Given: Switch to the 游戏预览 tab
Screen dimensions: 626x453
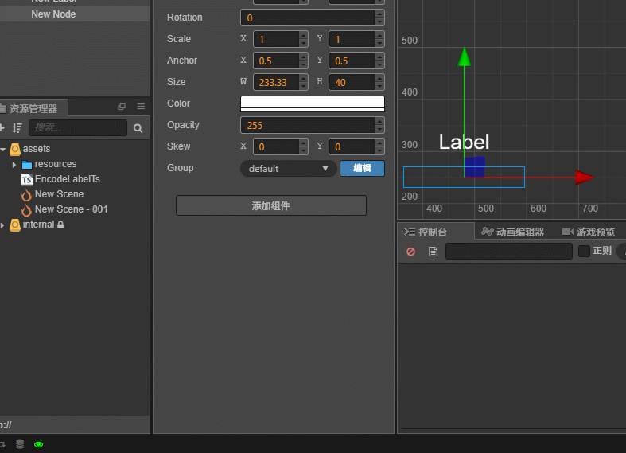Looking at the screenshot, I should coord(589,232).
